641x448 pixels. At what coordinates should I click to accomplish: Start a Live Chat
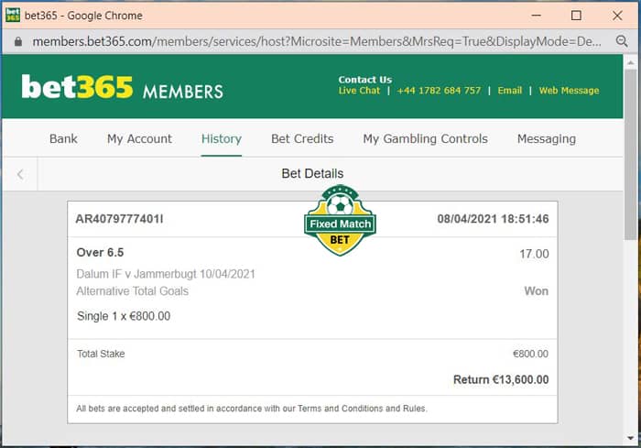(359, 91)
